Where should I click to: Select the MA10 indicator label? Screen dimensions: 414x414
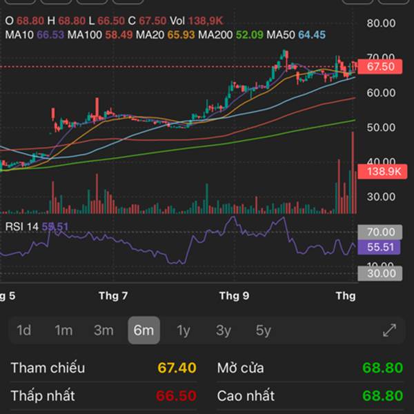pos(26,34)
